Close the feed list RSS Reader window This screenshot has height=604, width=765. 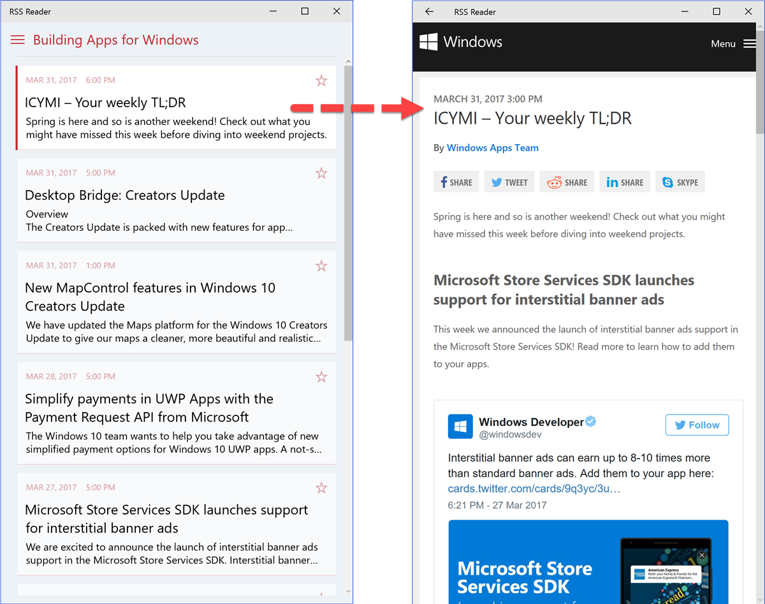point(337,11)
